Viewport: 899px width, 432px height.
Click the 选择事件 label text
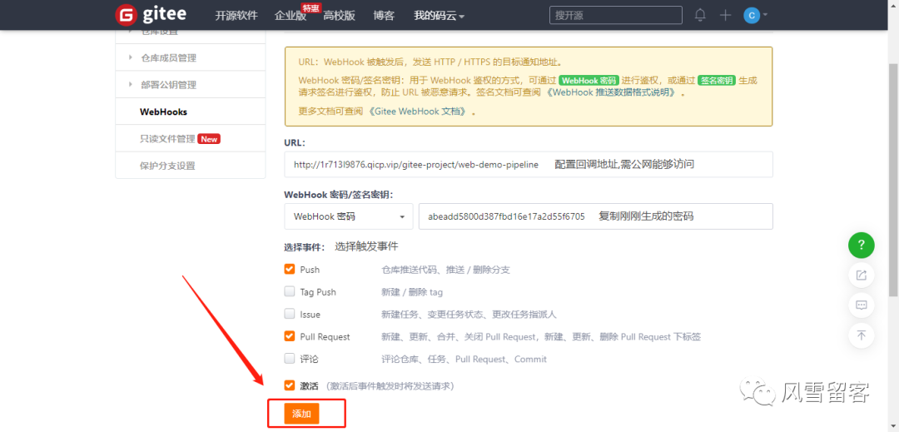[x=305, y=247]
